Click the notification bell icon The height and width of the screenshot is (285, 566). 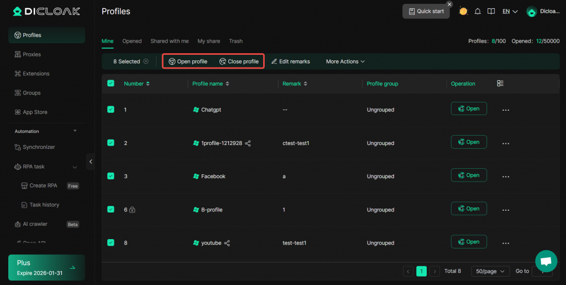[478, 12]
